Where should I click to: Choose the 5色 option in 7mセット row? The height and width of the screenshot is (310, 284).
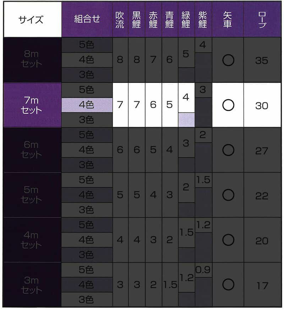pos(87,90)
